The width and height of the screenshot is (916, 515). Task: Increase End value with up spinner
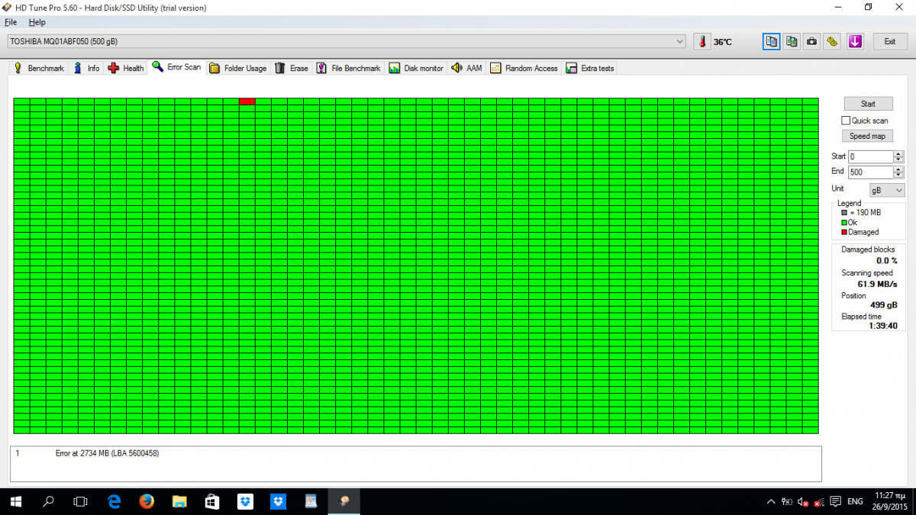pyautogui.click(x=898, y=169)
